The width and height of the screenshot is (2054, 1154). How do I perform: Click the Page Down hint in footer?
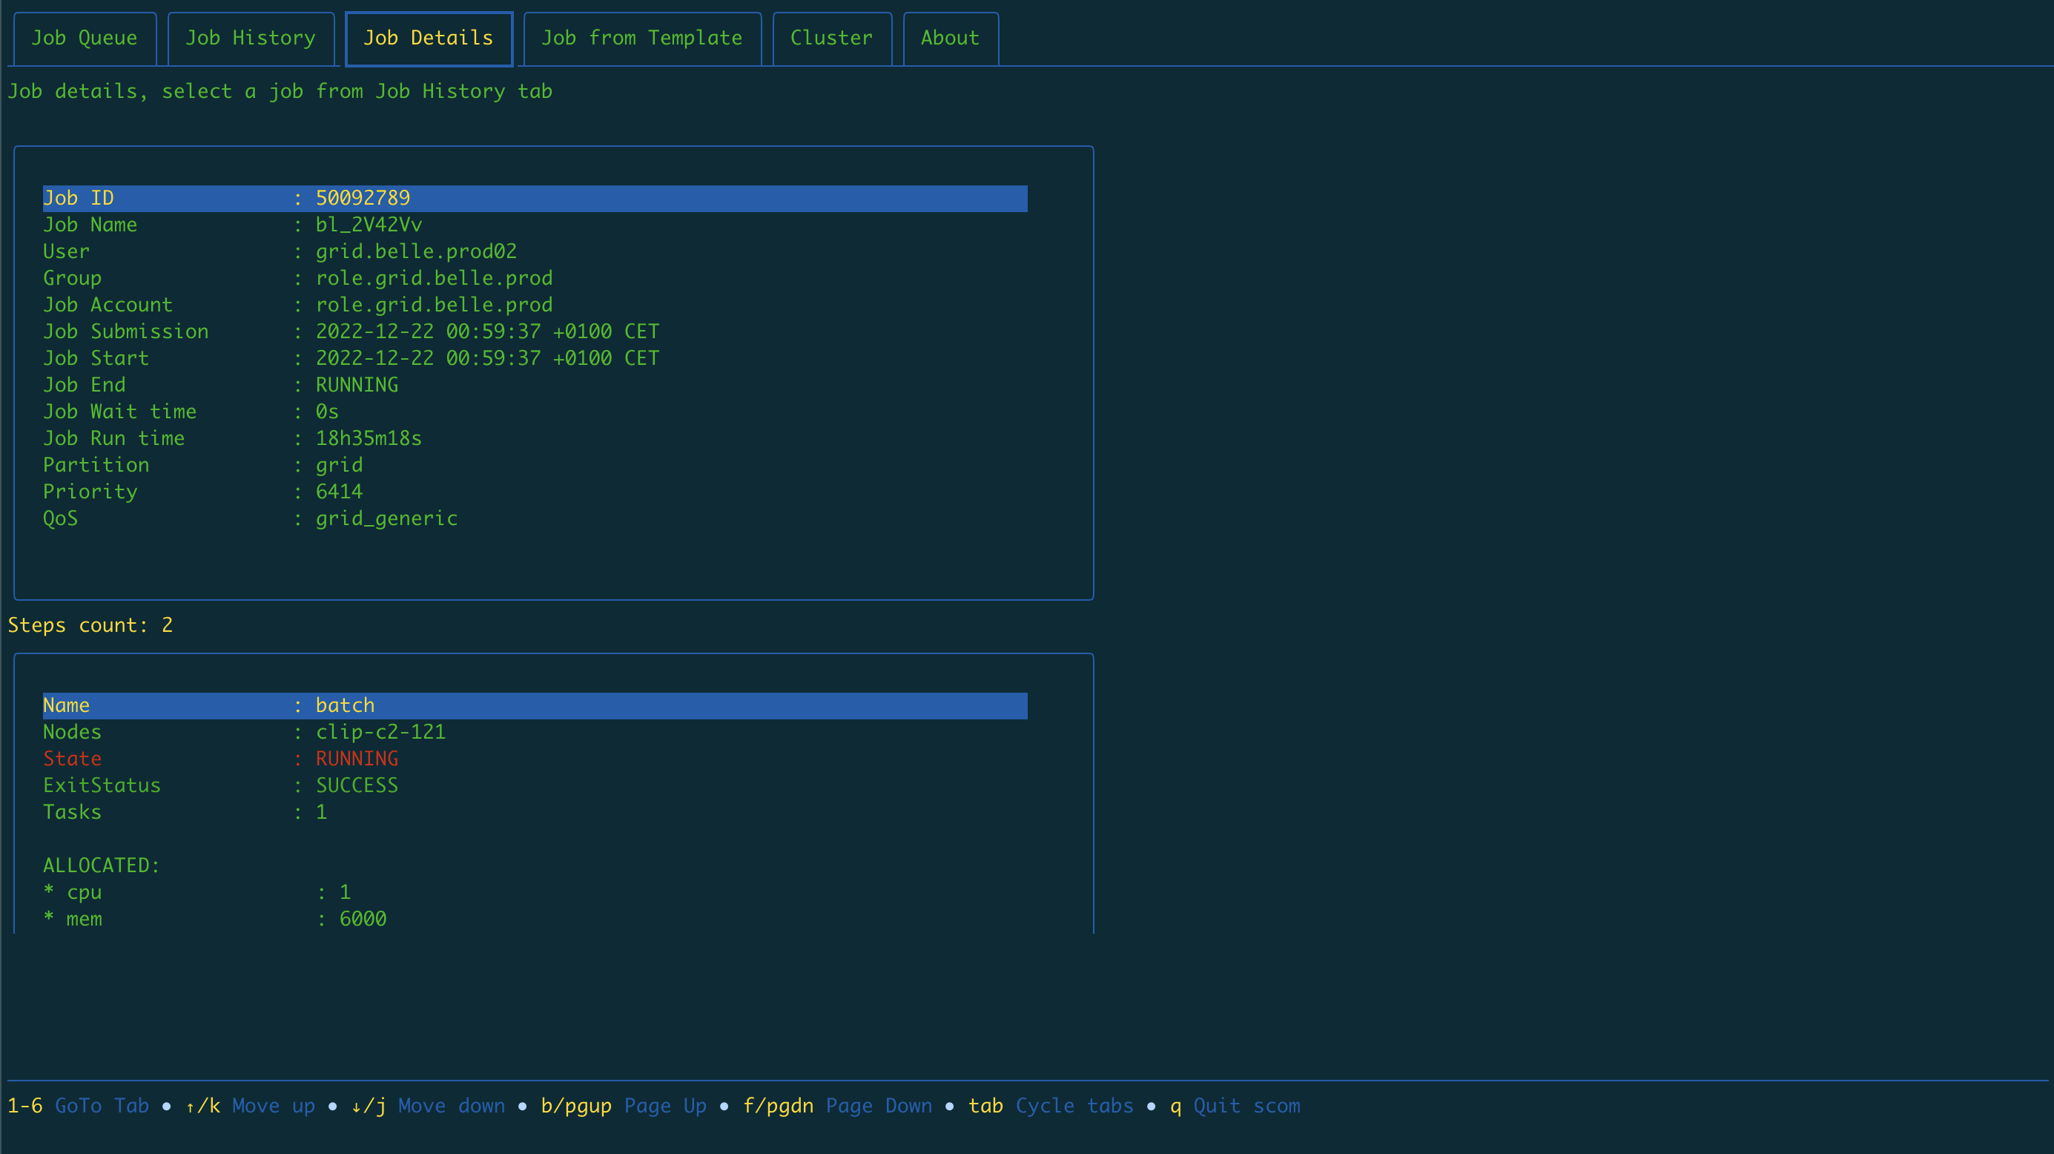[x=878, y=1106]
